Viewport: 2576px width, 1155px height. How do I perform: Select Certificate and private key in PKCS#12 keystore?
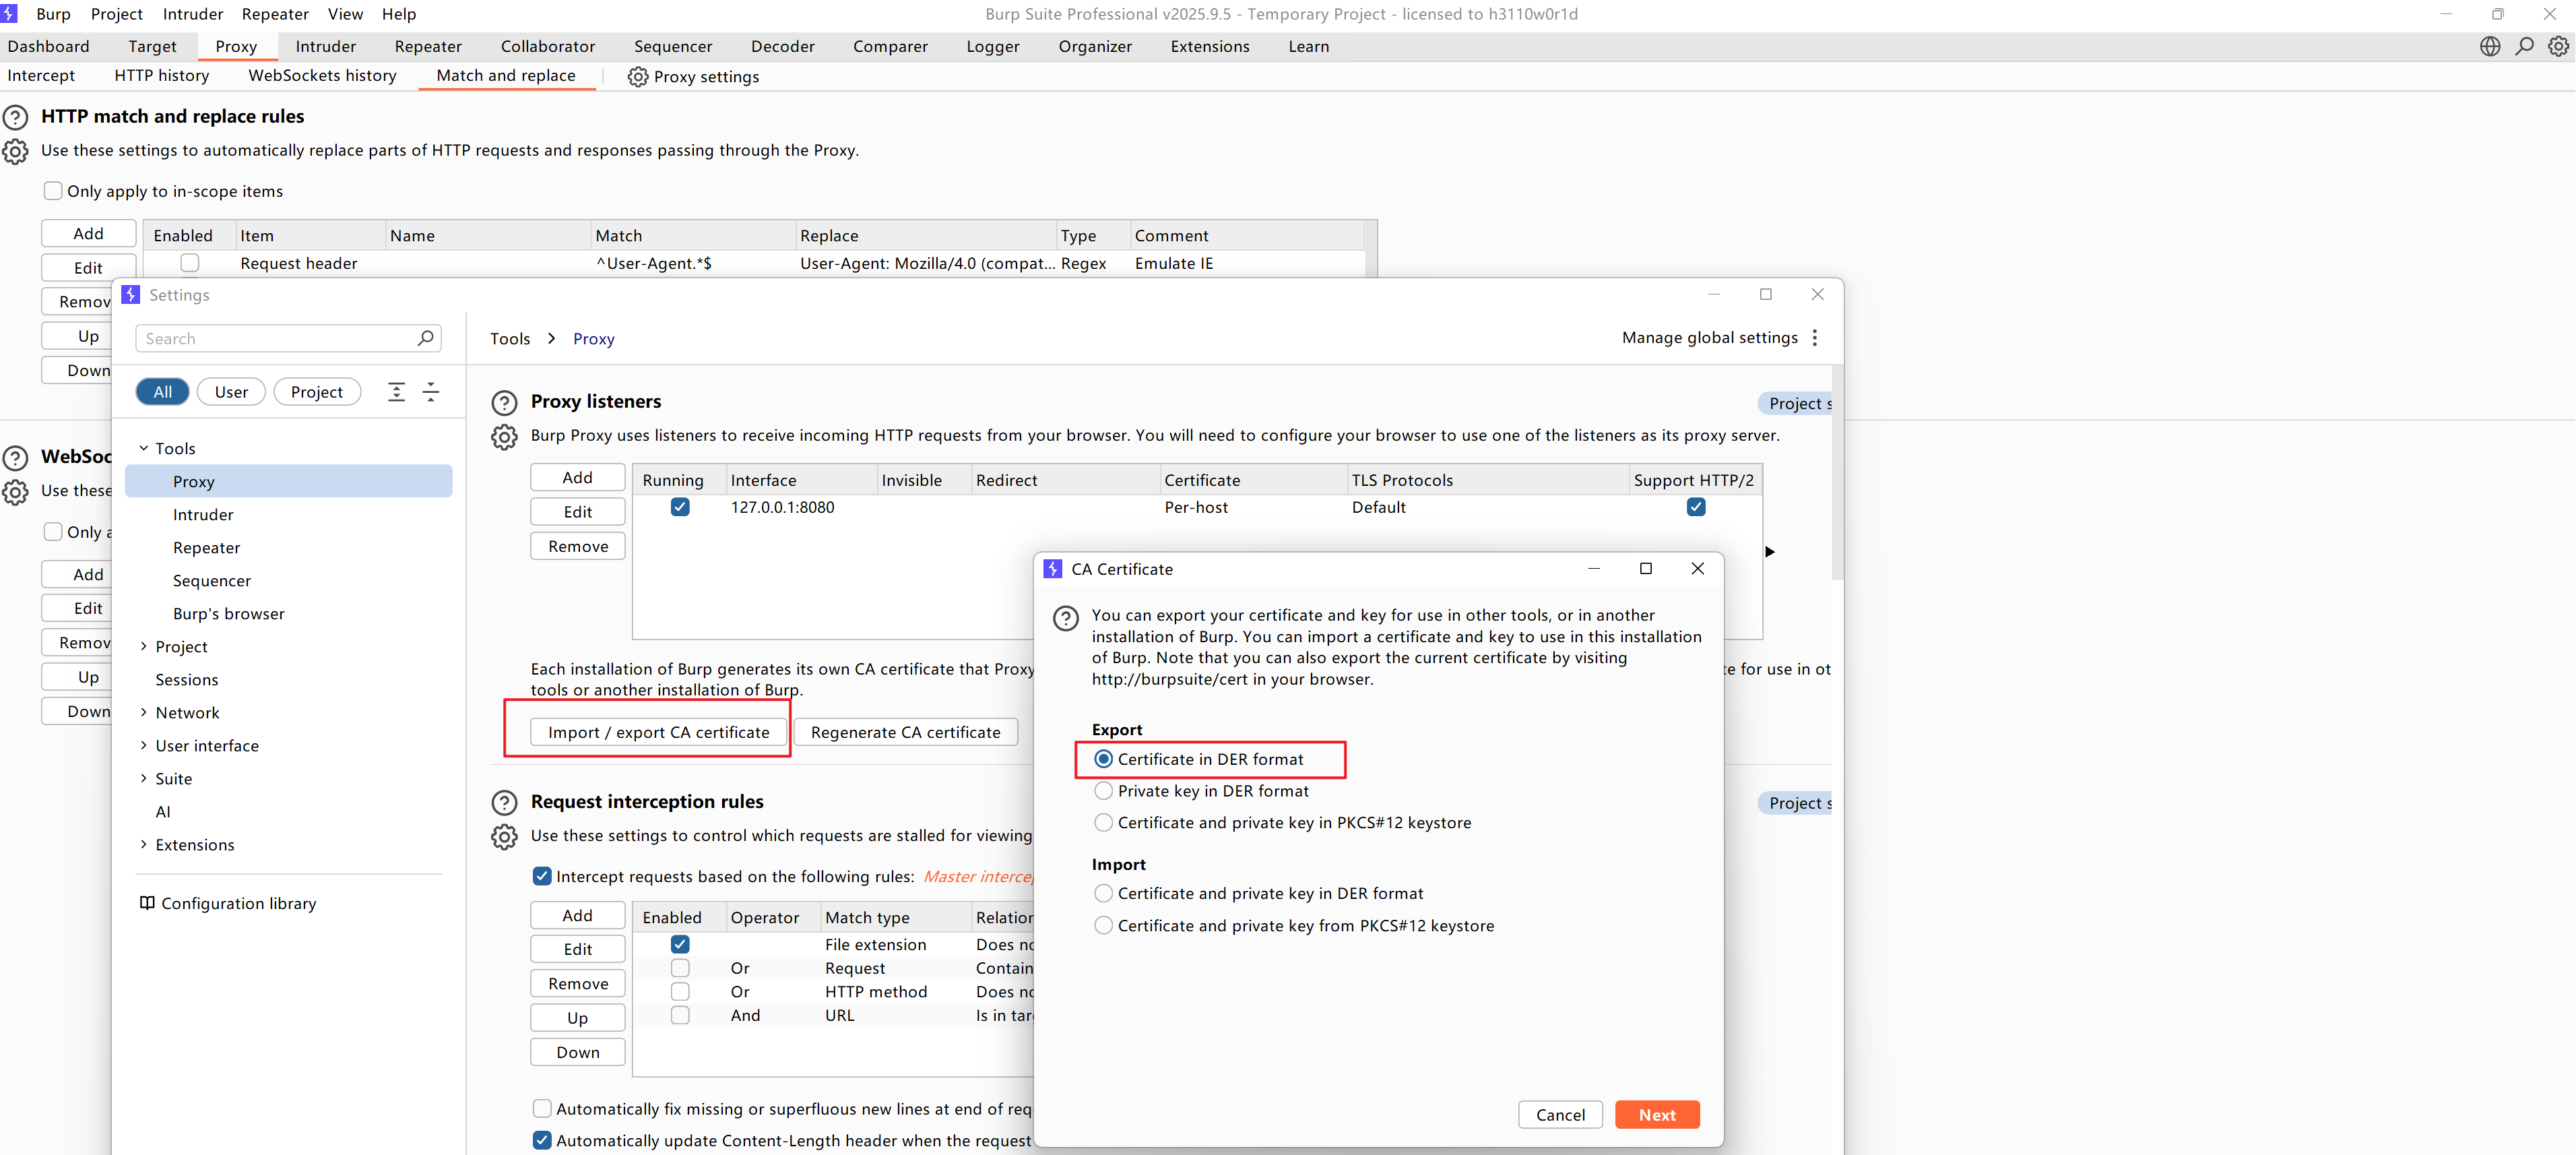[x=1103, y=823]
